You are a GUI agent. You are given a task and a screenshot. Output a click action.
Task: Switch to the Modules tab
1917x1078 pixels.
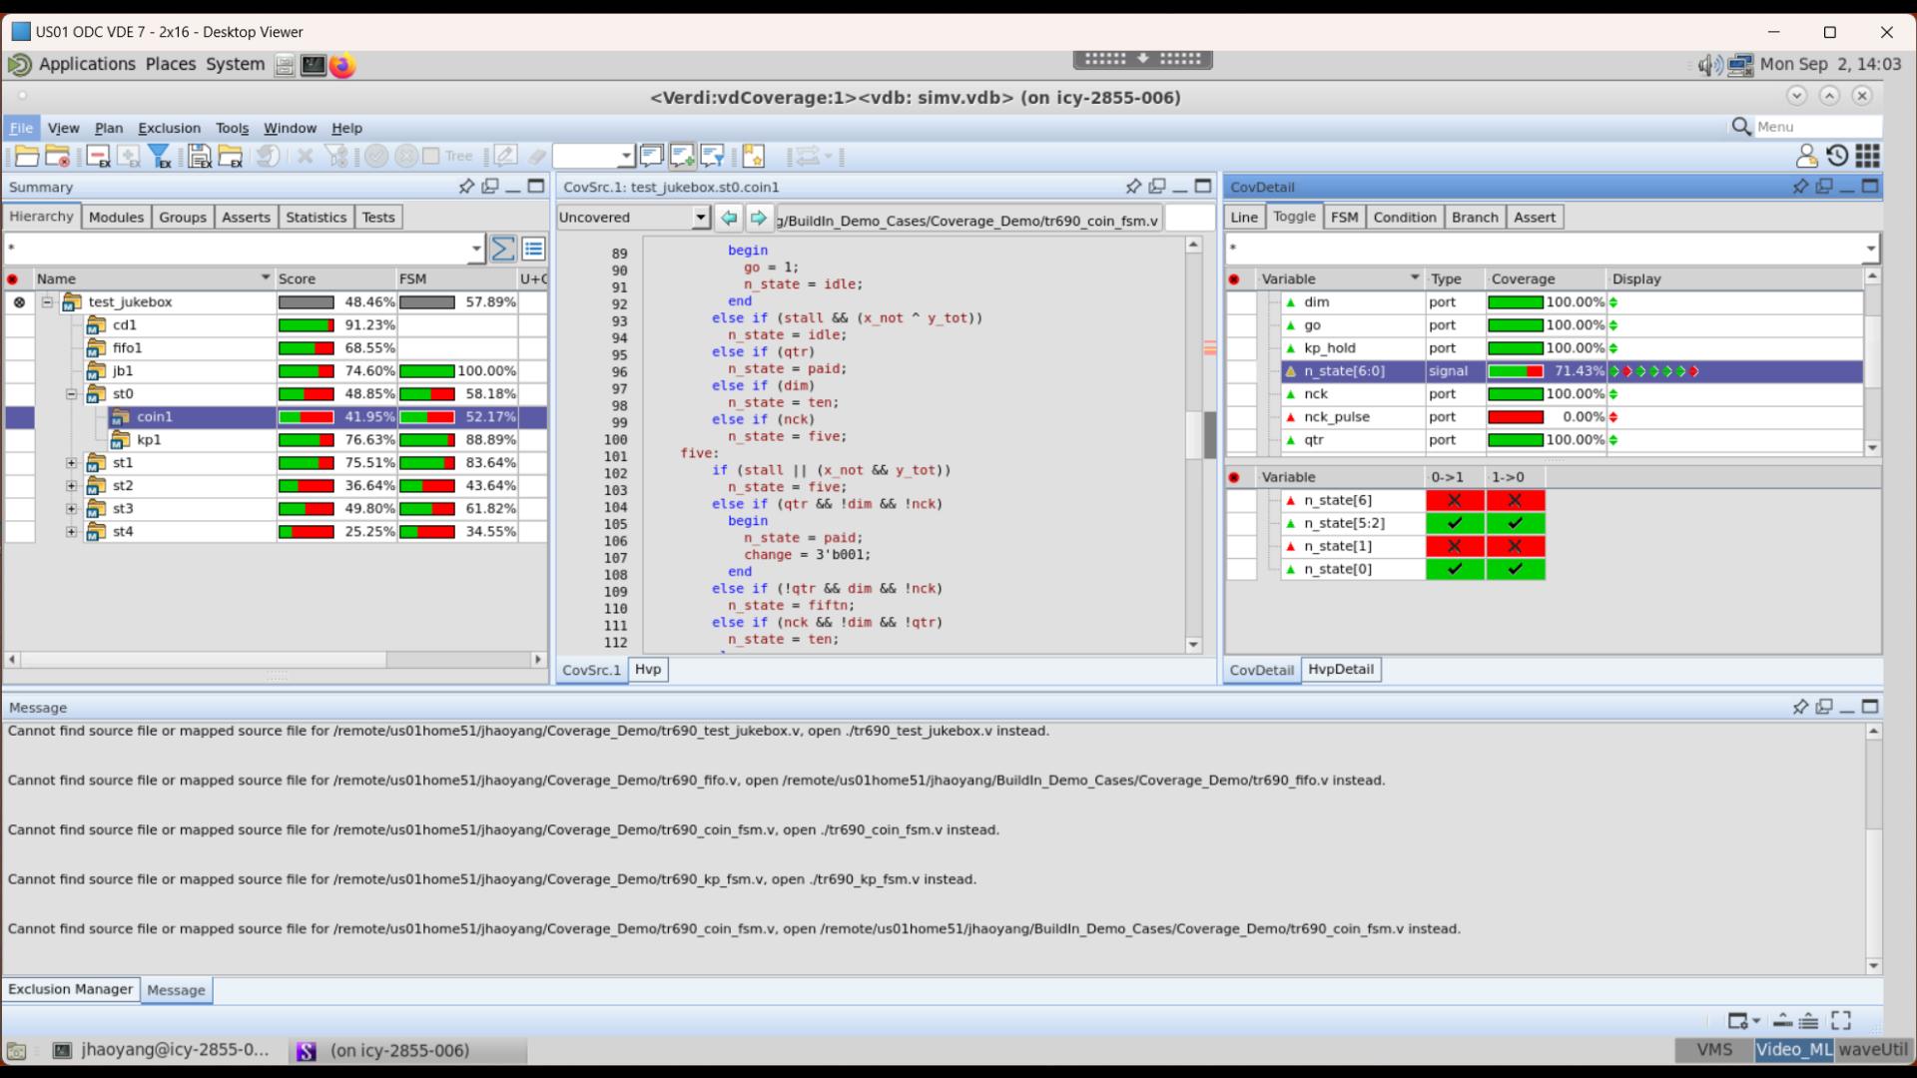116,217
